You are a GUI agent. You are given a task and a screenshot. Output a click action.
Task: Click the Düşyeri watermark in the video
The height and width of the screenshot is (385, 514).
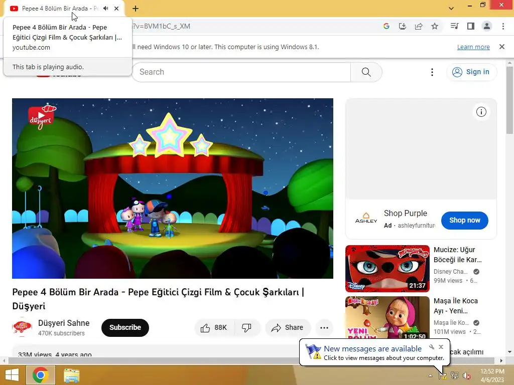click(42, 117)
